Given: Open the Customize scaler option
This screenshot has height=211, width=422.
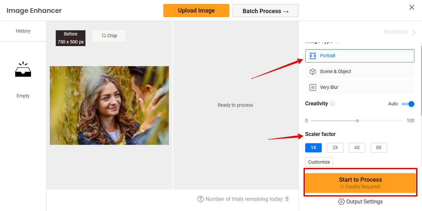Looking at the screenshot, I should (x=319, y=162).
